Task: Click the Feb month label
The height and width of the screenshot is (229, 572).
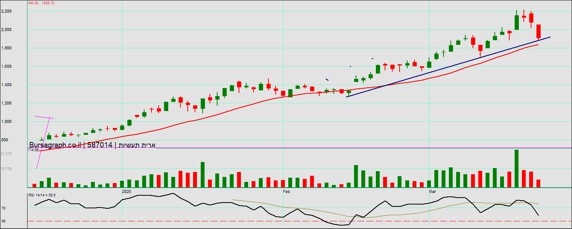Action: (x=286, y=191)
